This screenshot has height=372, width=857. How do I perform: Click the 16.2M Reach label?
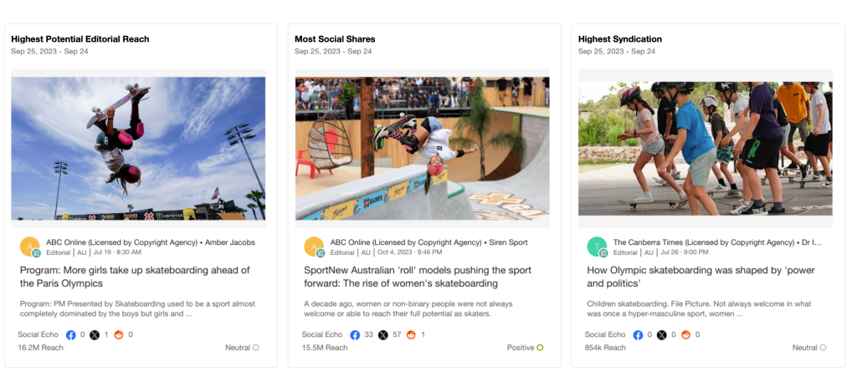click(x=41, y=347)
